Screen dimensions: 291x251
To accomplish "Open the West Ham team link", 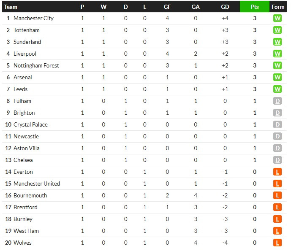I will 26,231.
